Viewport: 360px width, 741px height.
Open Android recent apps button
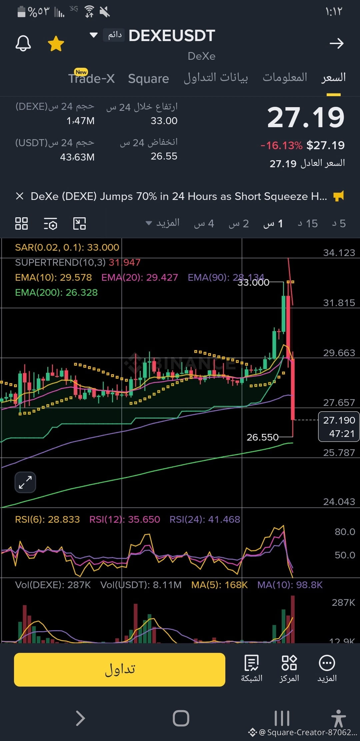point(282,718)
